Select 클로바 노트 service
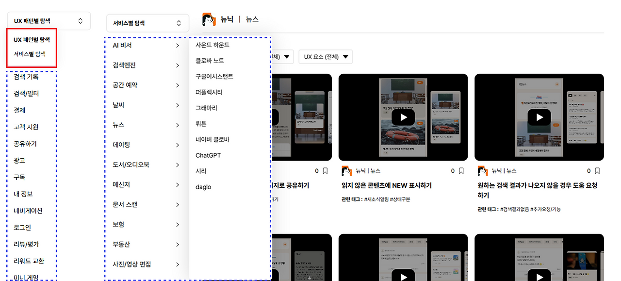621x281 pixels. click(x=210, y=61)
